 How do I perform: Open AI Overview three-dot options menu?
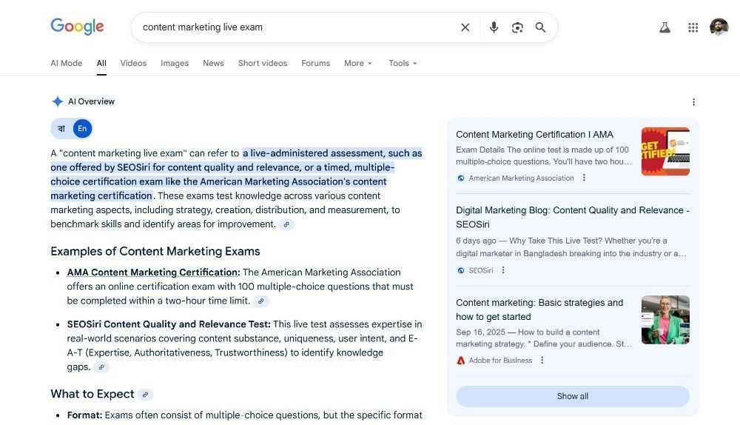click(693, 102)
